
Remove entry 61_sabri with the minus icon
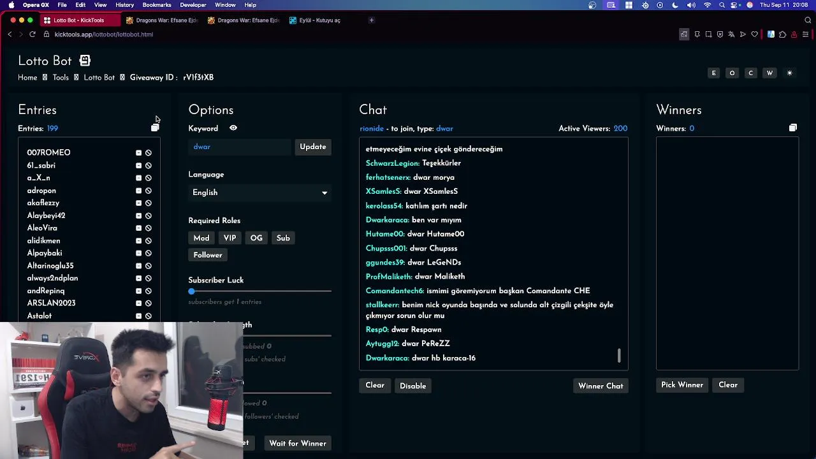[138, 166]
